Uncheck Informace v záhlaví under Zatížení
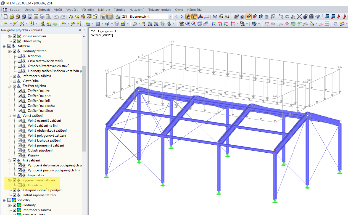 pyautogui.click(x=14, y=76)
